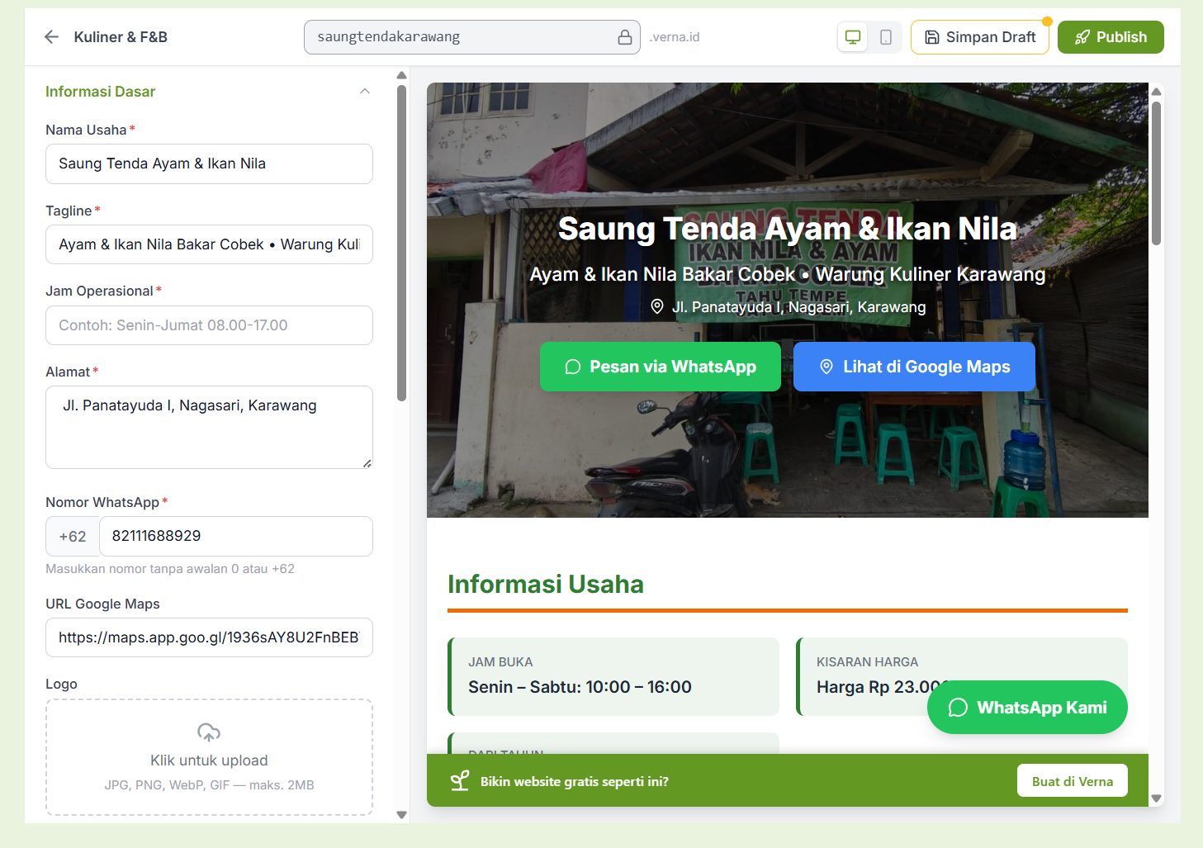Fill in the Jam Operasional field
The width and height of the screenshot is (1203, 848).
pyautogui.click(x=209, y=325)
